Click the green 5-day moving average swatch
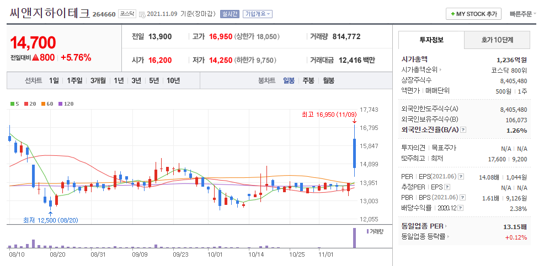Image resolution: width=544 pixels, height=266 pixels. click(13, 104)
